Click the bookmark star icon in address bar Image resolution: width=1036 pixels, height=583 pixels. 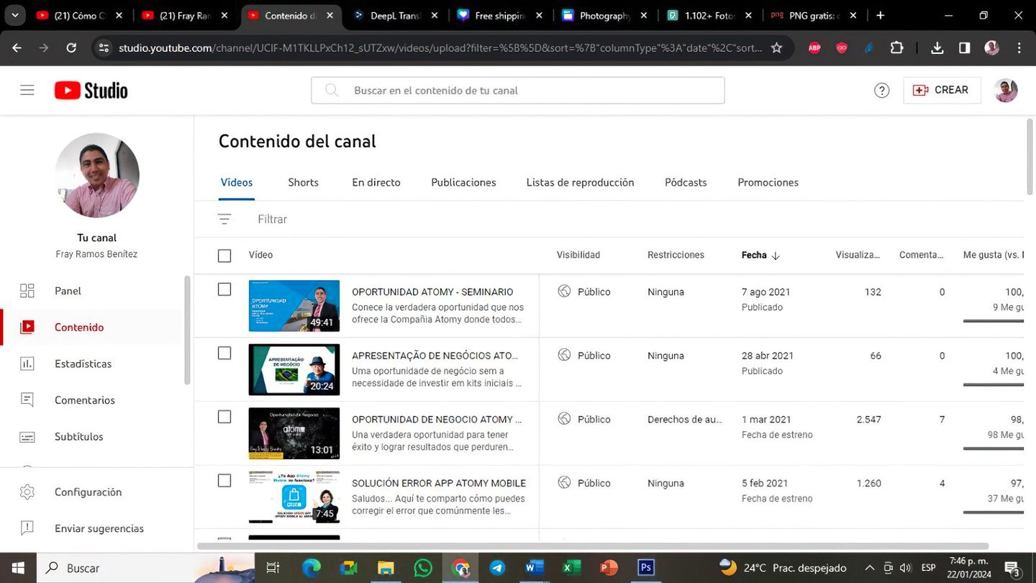point(776,48)
